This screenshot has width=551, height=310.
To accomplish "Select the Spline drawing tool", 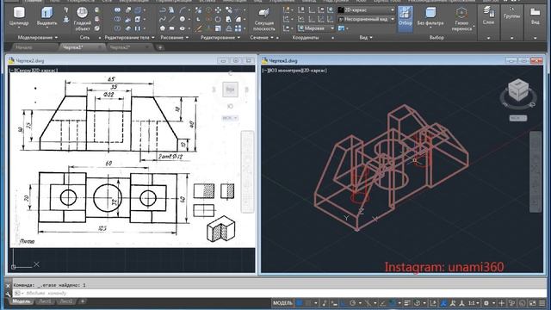I will 162,19.
